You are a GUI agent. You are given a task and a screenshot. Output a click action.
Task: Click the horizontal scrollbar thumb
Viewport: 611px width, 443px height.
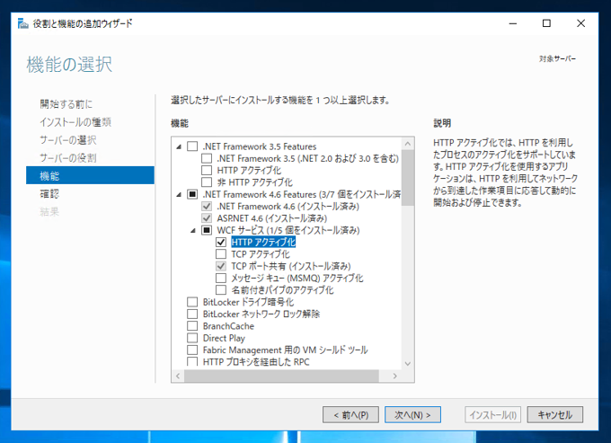coord(281,376)
